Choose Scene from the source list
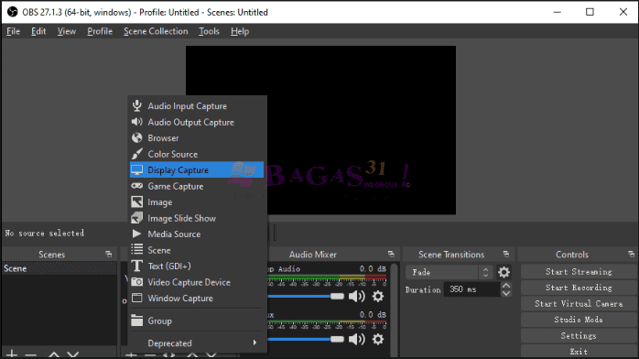This screenshot has height=359, width=639. pos(197,250)
